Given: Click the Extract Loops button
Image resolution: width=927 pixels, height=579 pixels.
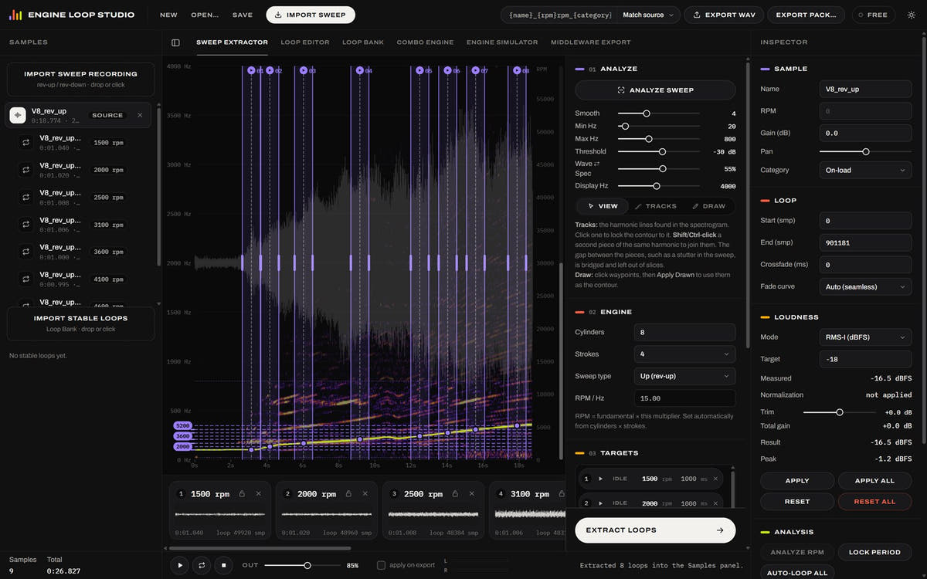Looking at the screenshot, I should click(655, 530).
